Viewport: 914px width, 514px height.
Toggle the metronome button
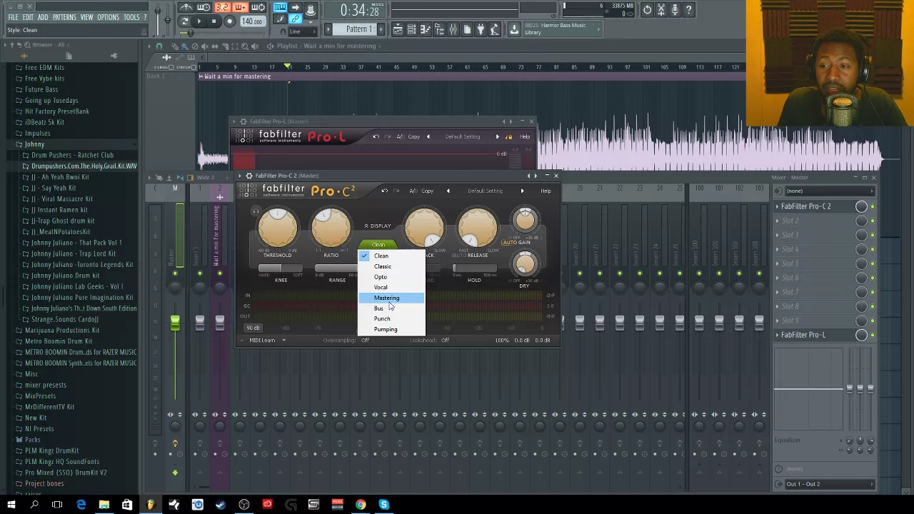186,8
